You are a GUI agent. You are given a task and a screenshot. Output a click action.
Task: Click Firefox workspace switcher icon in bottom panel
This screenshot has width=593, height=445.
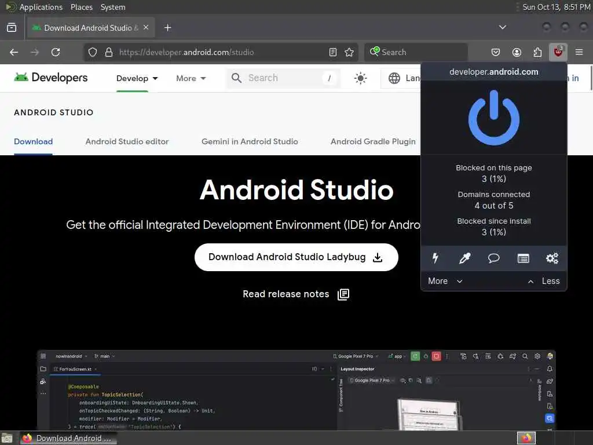point(526,438)
